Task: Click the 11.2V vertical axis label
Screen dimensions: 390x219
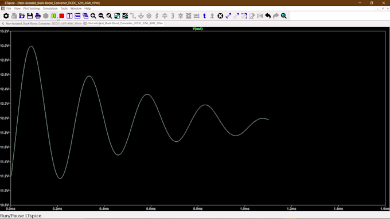Action: [x=5, y=176]
